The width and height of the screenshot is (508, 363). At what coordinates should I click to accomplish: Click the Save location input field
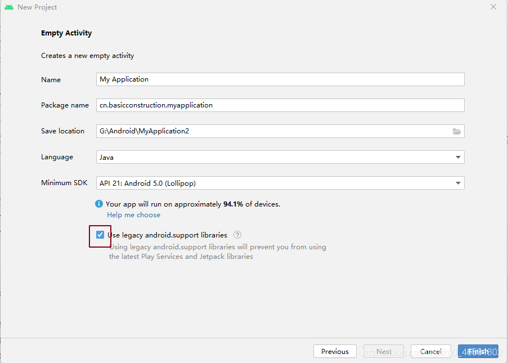(280, 131)
